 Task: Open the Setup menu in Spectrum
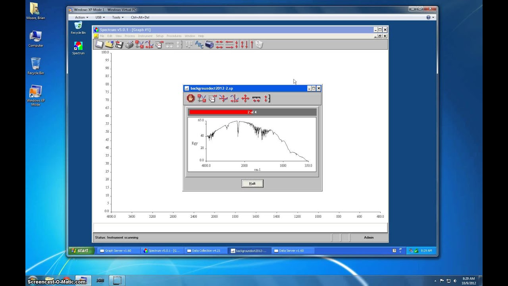coord(160,36)
